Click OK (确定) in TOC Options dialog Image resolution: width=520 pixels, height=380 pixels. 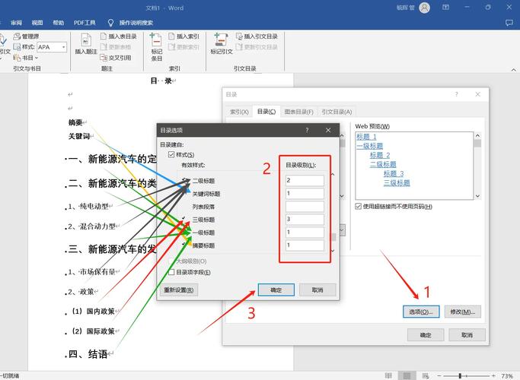pyautogui.click(x=276, y=290)
